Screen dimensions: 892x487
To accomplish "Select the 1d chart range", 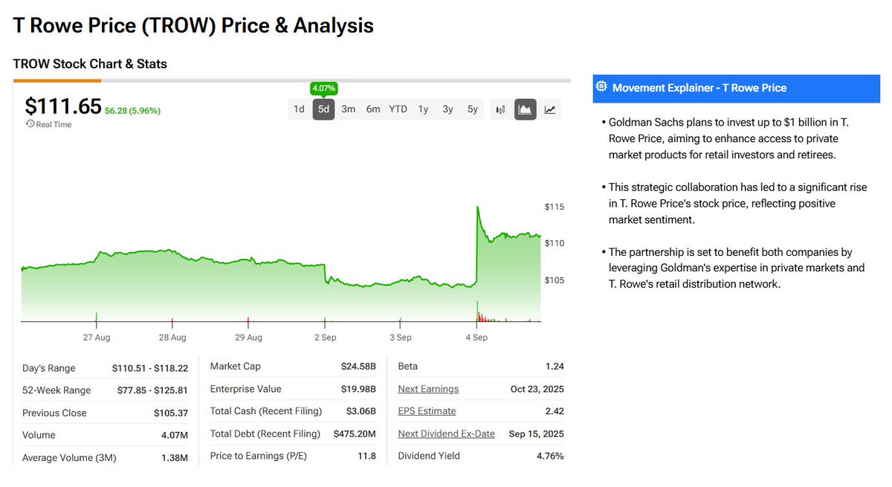I will tap(299, 109).
